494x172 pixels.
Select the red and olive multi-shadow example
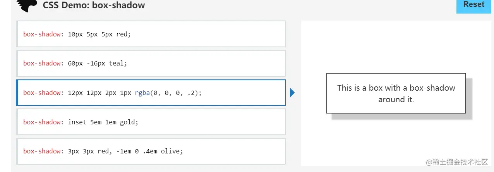[x=151, y=151]
